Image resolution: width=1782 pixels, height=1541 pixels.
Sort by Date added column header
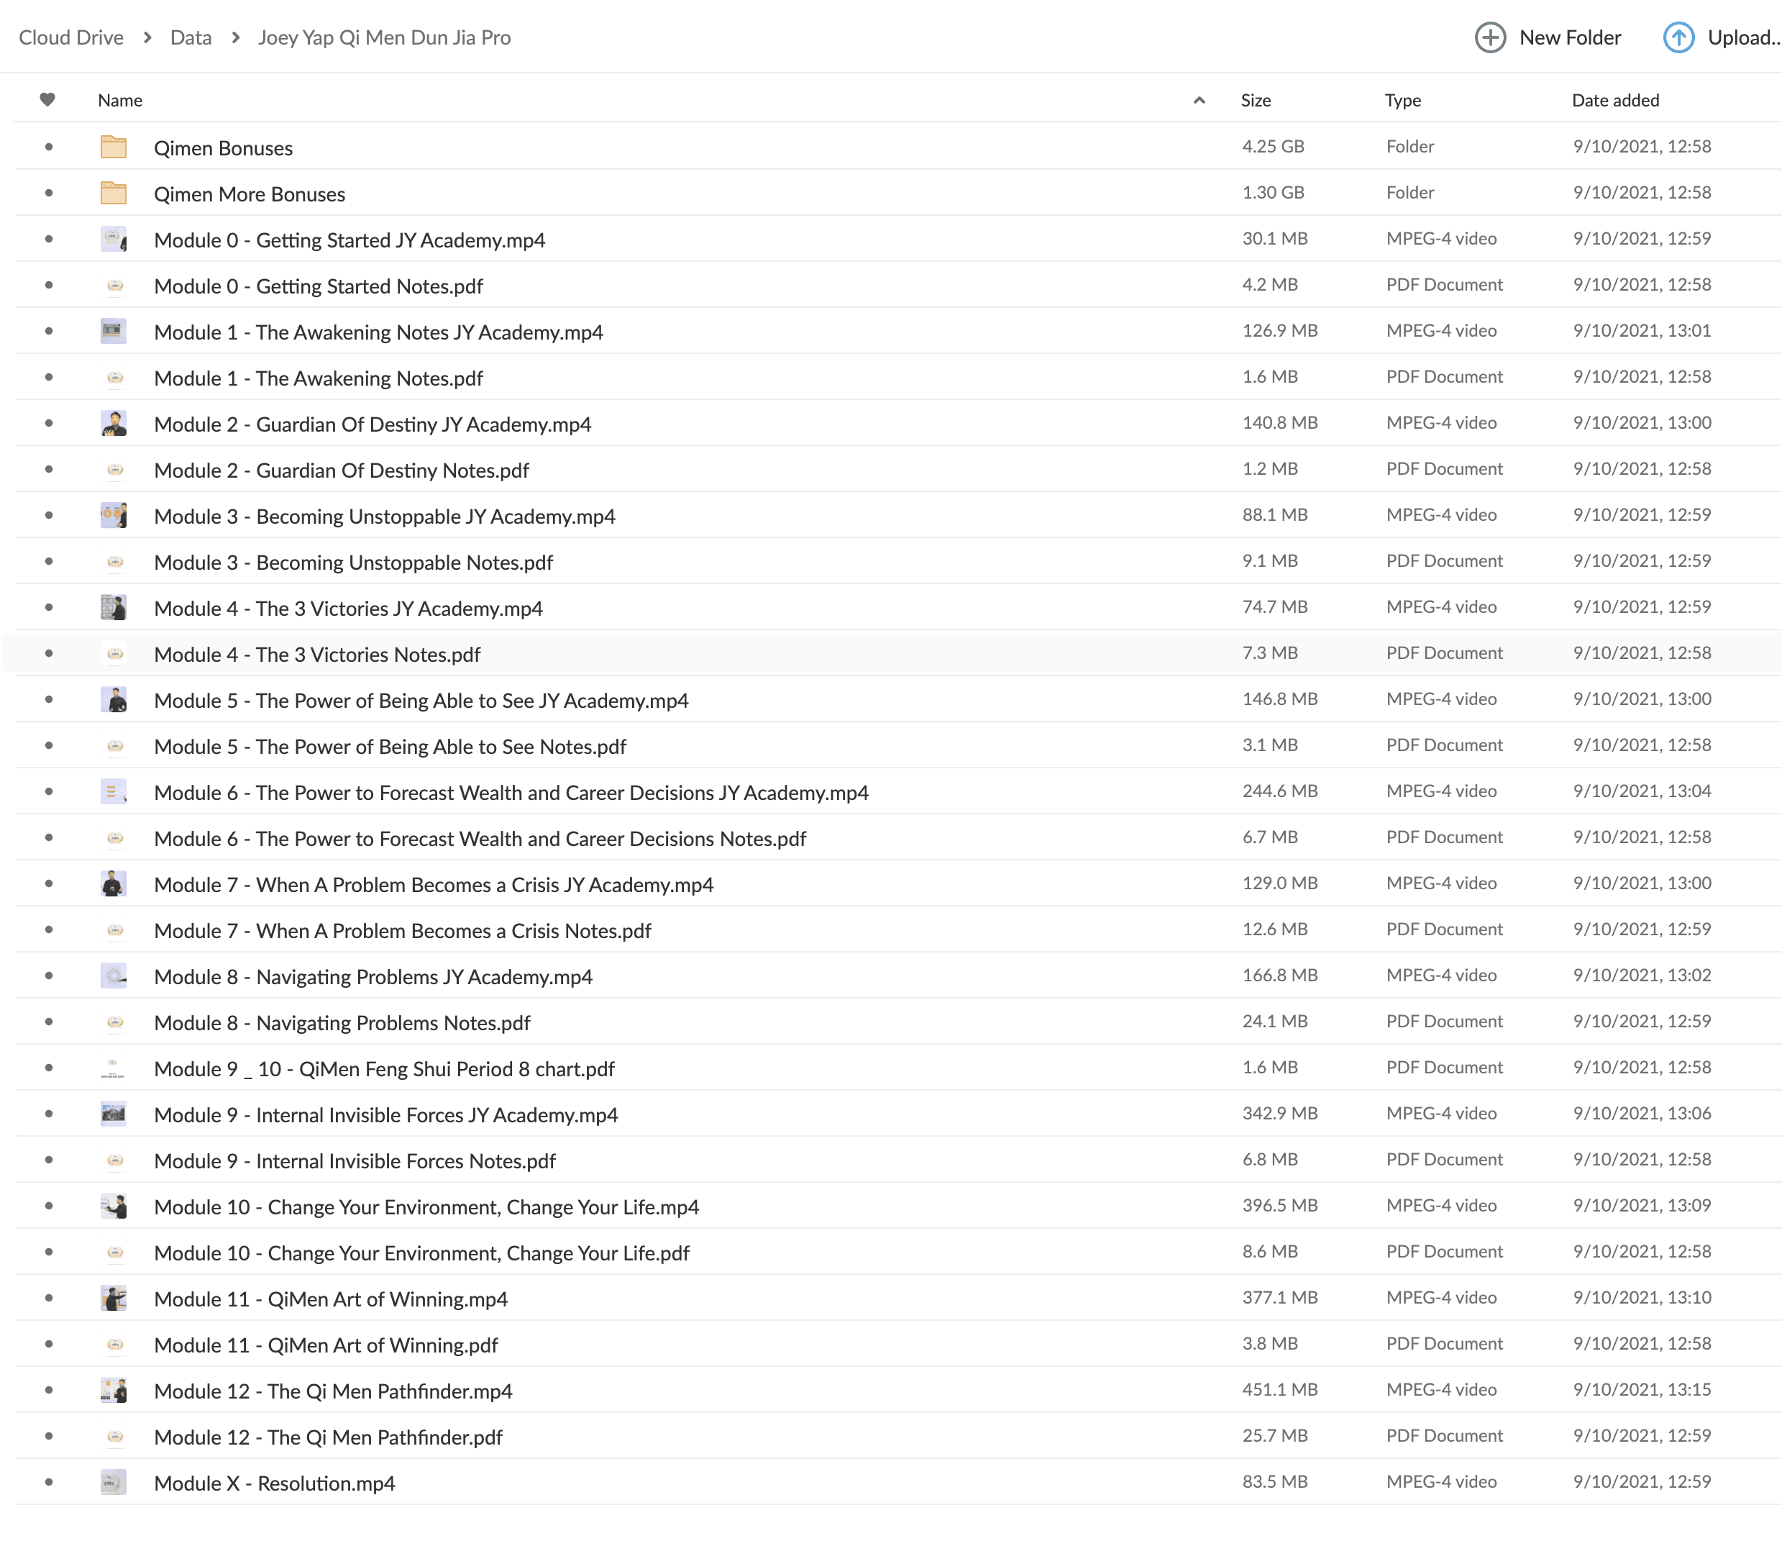1615,101
